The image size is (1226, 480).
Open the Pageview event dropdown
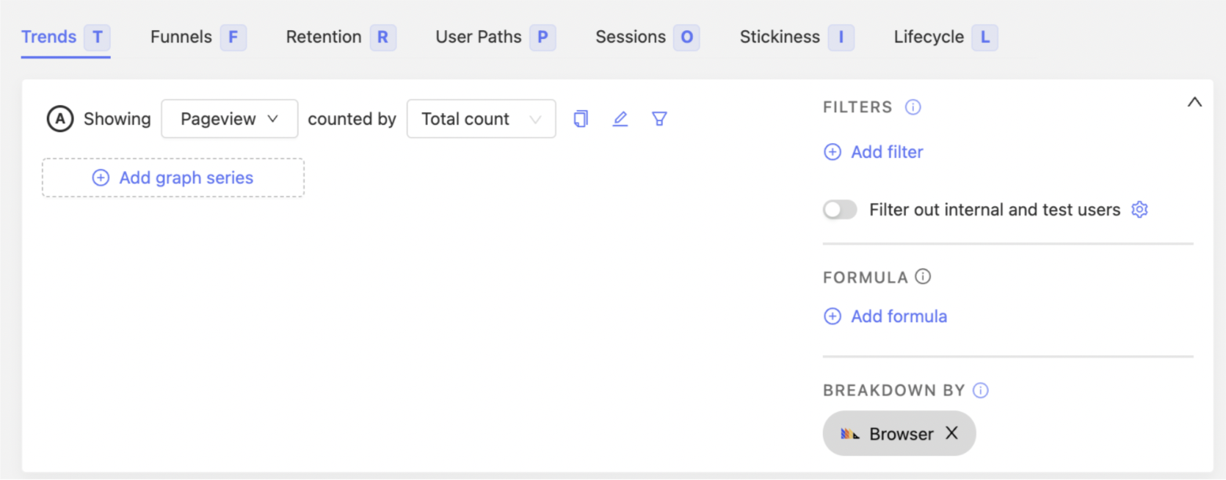[x=229, y=119]
